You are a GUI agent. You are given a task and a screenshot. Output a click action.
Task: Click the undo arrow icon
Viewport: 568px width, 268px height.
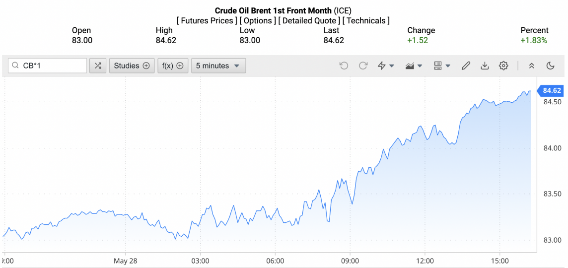coord(344,66)
